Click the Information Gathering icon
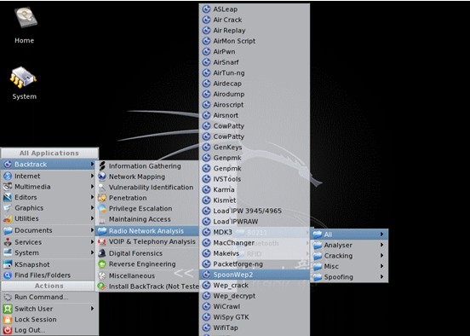470x336 pixels. pos(102,165)
